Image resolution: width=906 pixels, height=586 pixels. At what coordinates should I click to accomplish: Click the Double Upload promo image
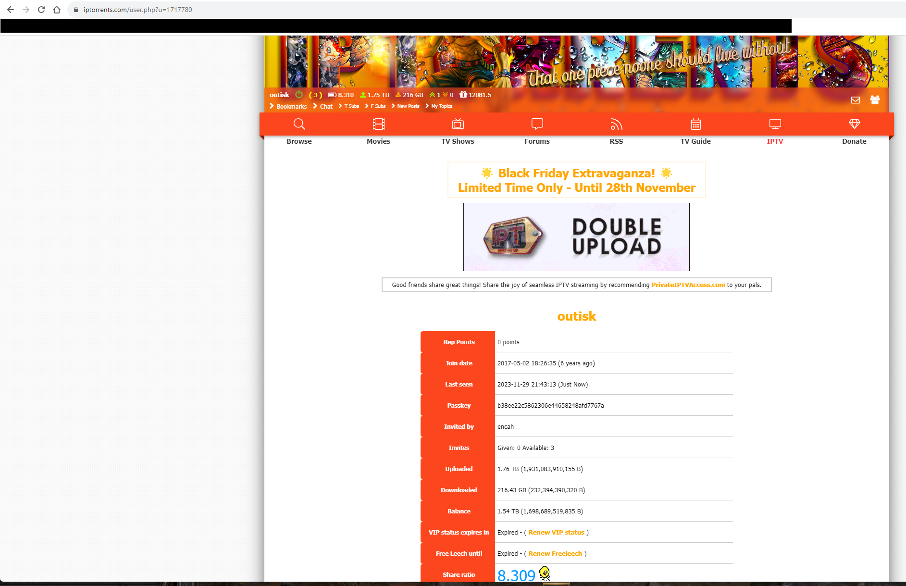pyautogui.click(x=577, y=237)
